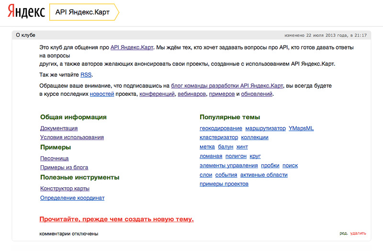This screenshot has width=383, height=251.
Task: Open Условия использования link
Action: 72,137
